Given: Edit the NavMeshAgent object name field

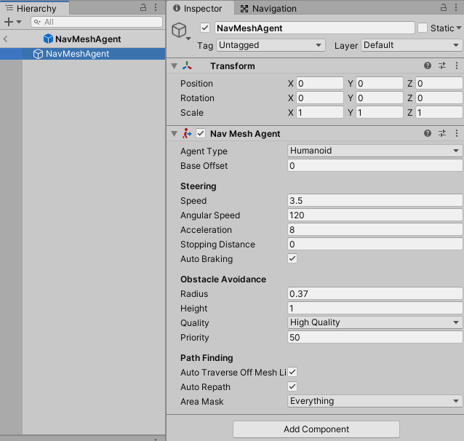Looking at the screenshot, I should point(315,28).
